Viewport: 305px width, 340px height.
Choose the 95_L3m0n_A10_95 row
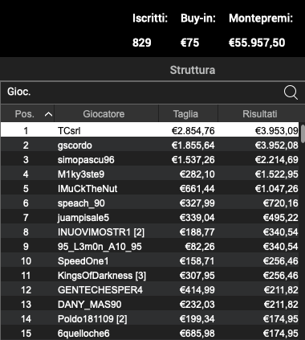point(150,247)
